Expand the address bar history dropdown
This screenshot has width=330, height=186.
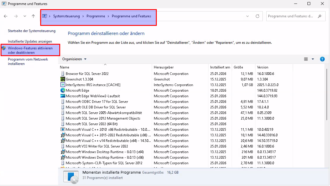247,16
